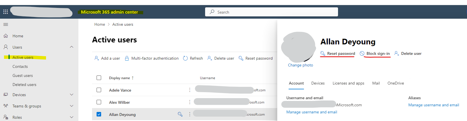Screen dimensions: 467x121
Task: Click Multi-factor authentication label
Action: click(x=155, y=58)
